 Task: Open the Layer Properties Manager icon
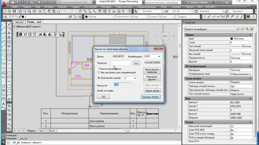[x=5, y=17]
